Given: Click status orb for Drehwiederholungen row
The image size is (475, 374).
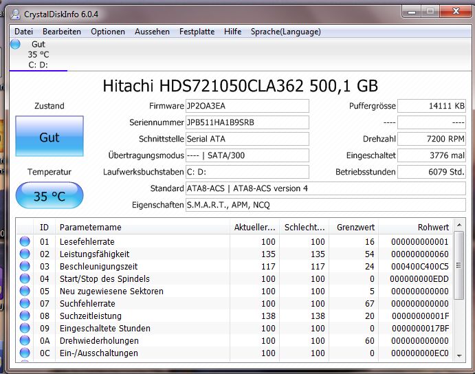Looking at the screenshot, I should [25, 341].
